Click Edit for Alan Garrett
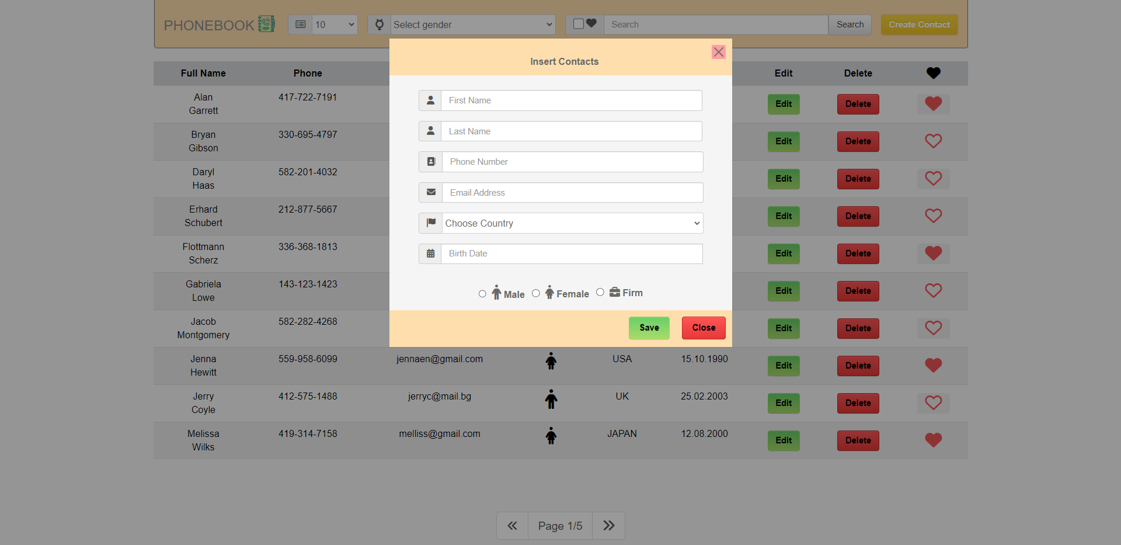The height and width of the screenshot is (545, 1121). (x=784, y=104)
